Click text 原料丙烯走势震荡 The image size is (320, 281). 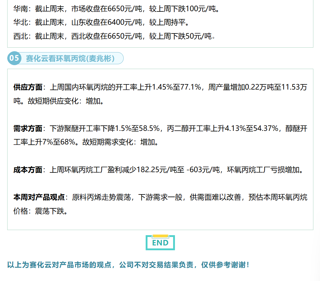click(101, 197)
